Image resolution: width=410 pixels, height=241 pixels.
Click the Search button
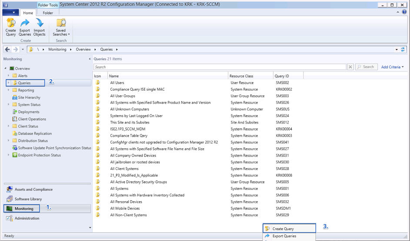tap(367, 67)
